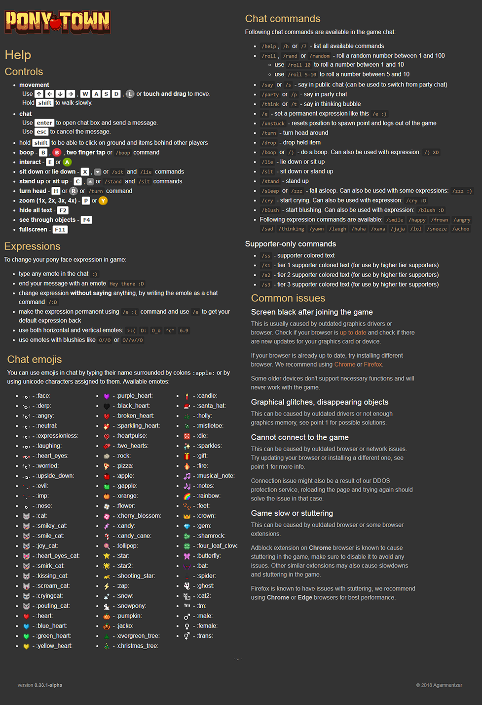This screenshot has width=482, height=705.
Task: Click the musical note emoji icon
Action: click(187, 476)
